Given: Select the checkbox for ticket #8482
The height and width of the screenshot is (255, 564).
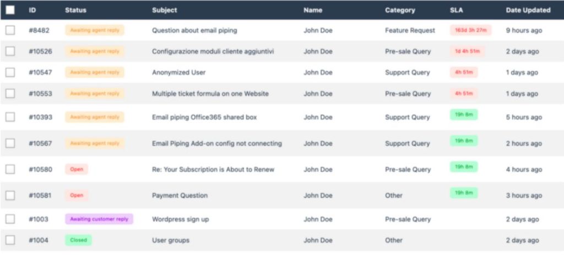Looking at the screenshot, I should [x=10, y=30].
